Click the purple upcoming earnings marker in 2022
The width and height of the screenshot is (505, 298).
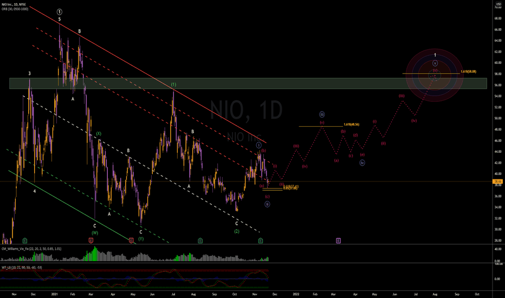[339, 241]
